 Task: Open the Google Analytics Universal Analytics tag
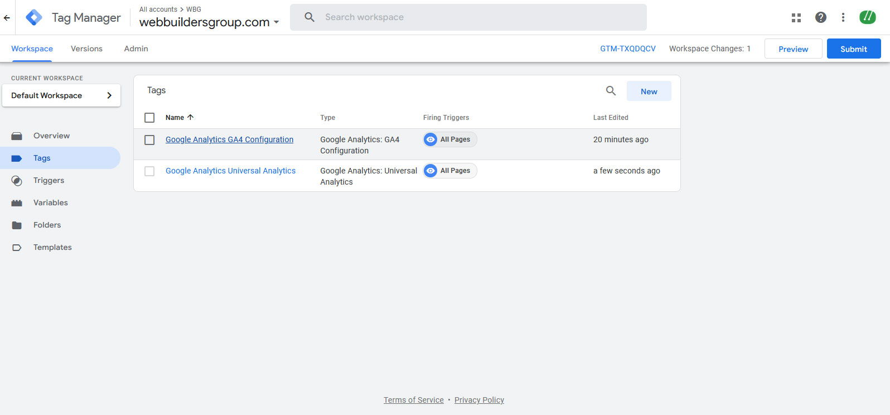(x=230, y=171)
